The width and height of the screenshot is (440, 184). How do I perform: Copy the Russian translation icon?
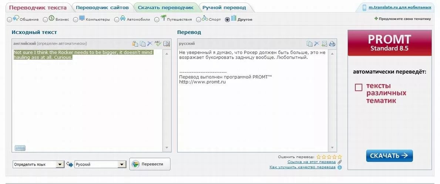click(309, 44)
